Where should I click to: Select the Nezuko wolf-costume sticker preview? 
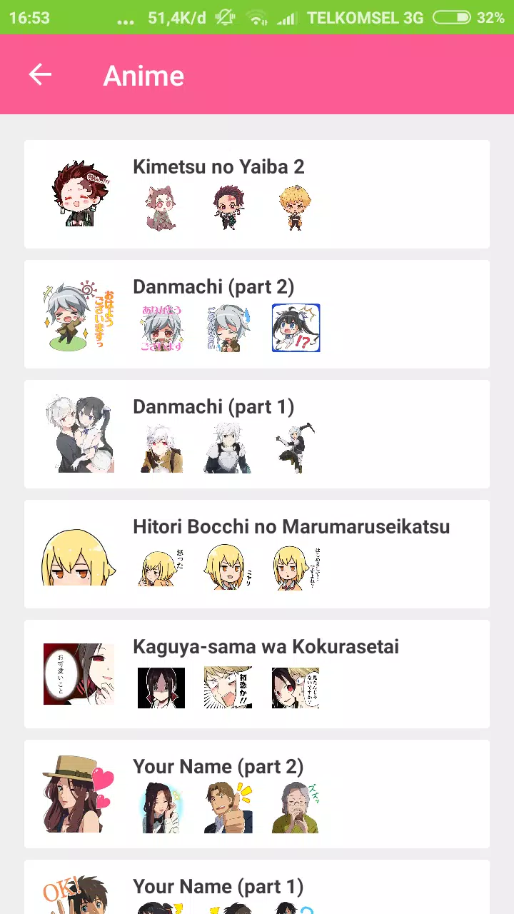pyautogui.click(x=161, y=208)
